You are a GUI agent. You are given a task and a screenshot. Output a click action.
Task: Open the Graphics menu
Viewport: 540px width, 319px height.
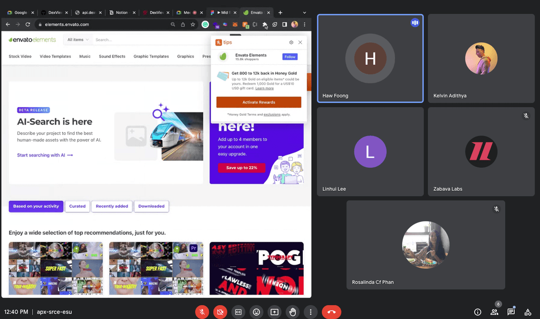[x=186, y=56]
